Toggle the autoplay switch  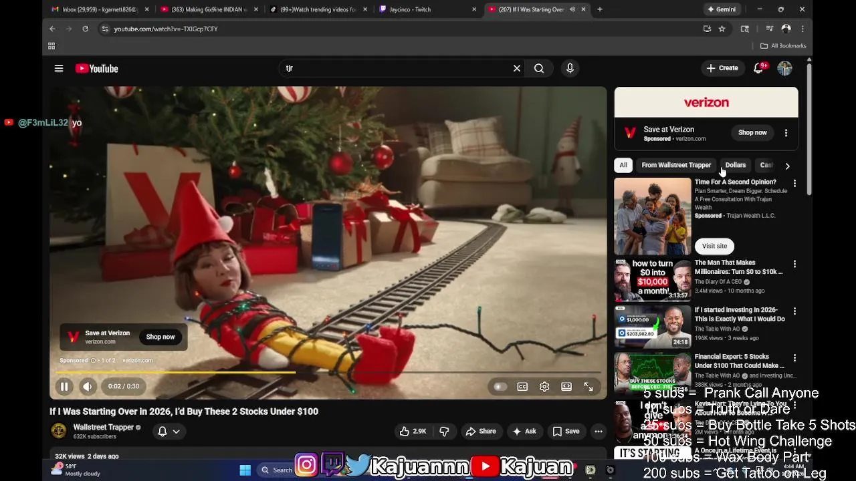point(500,386)
